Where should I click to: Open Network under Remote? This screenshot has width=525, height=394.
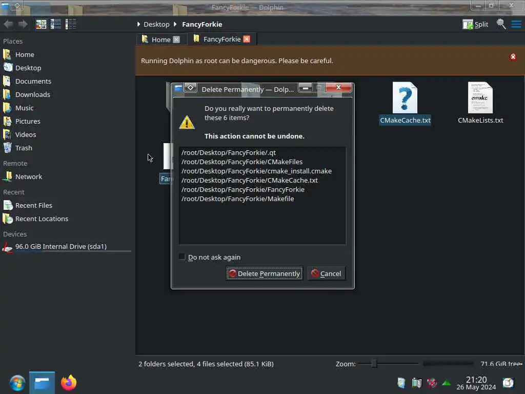point(29,177)
